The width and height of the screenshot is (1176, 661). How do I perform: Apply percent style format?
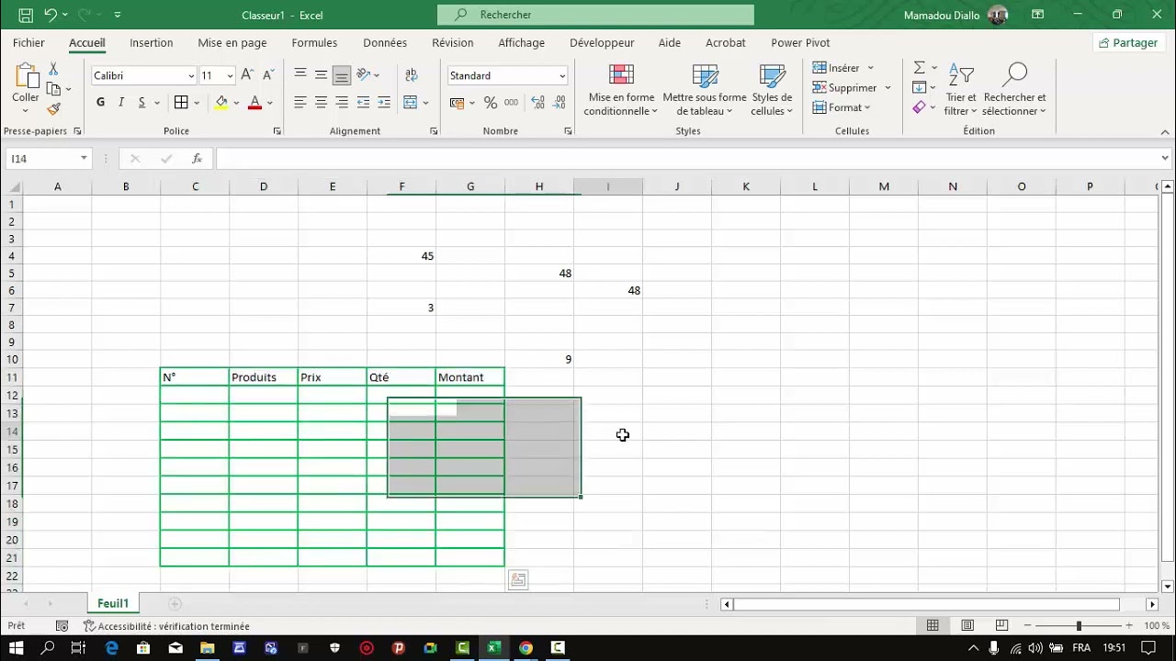tap(491, 103)
